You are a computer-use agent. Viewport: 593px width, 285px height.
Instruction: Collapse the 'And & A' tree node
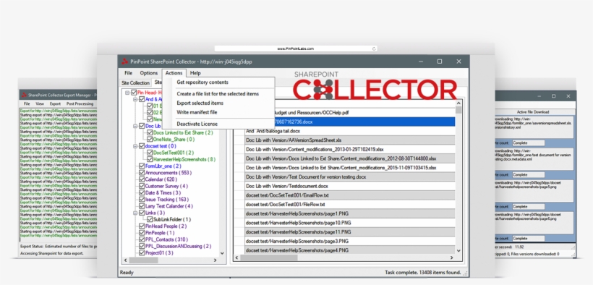(x=135, y=99)
